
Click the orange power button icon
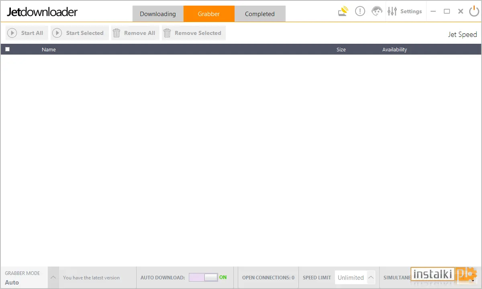tap(474, 11)
